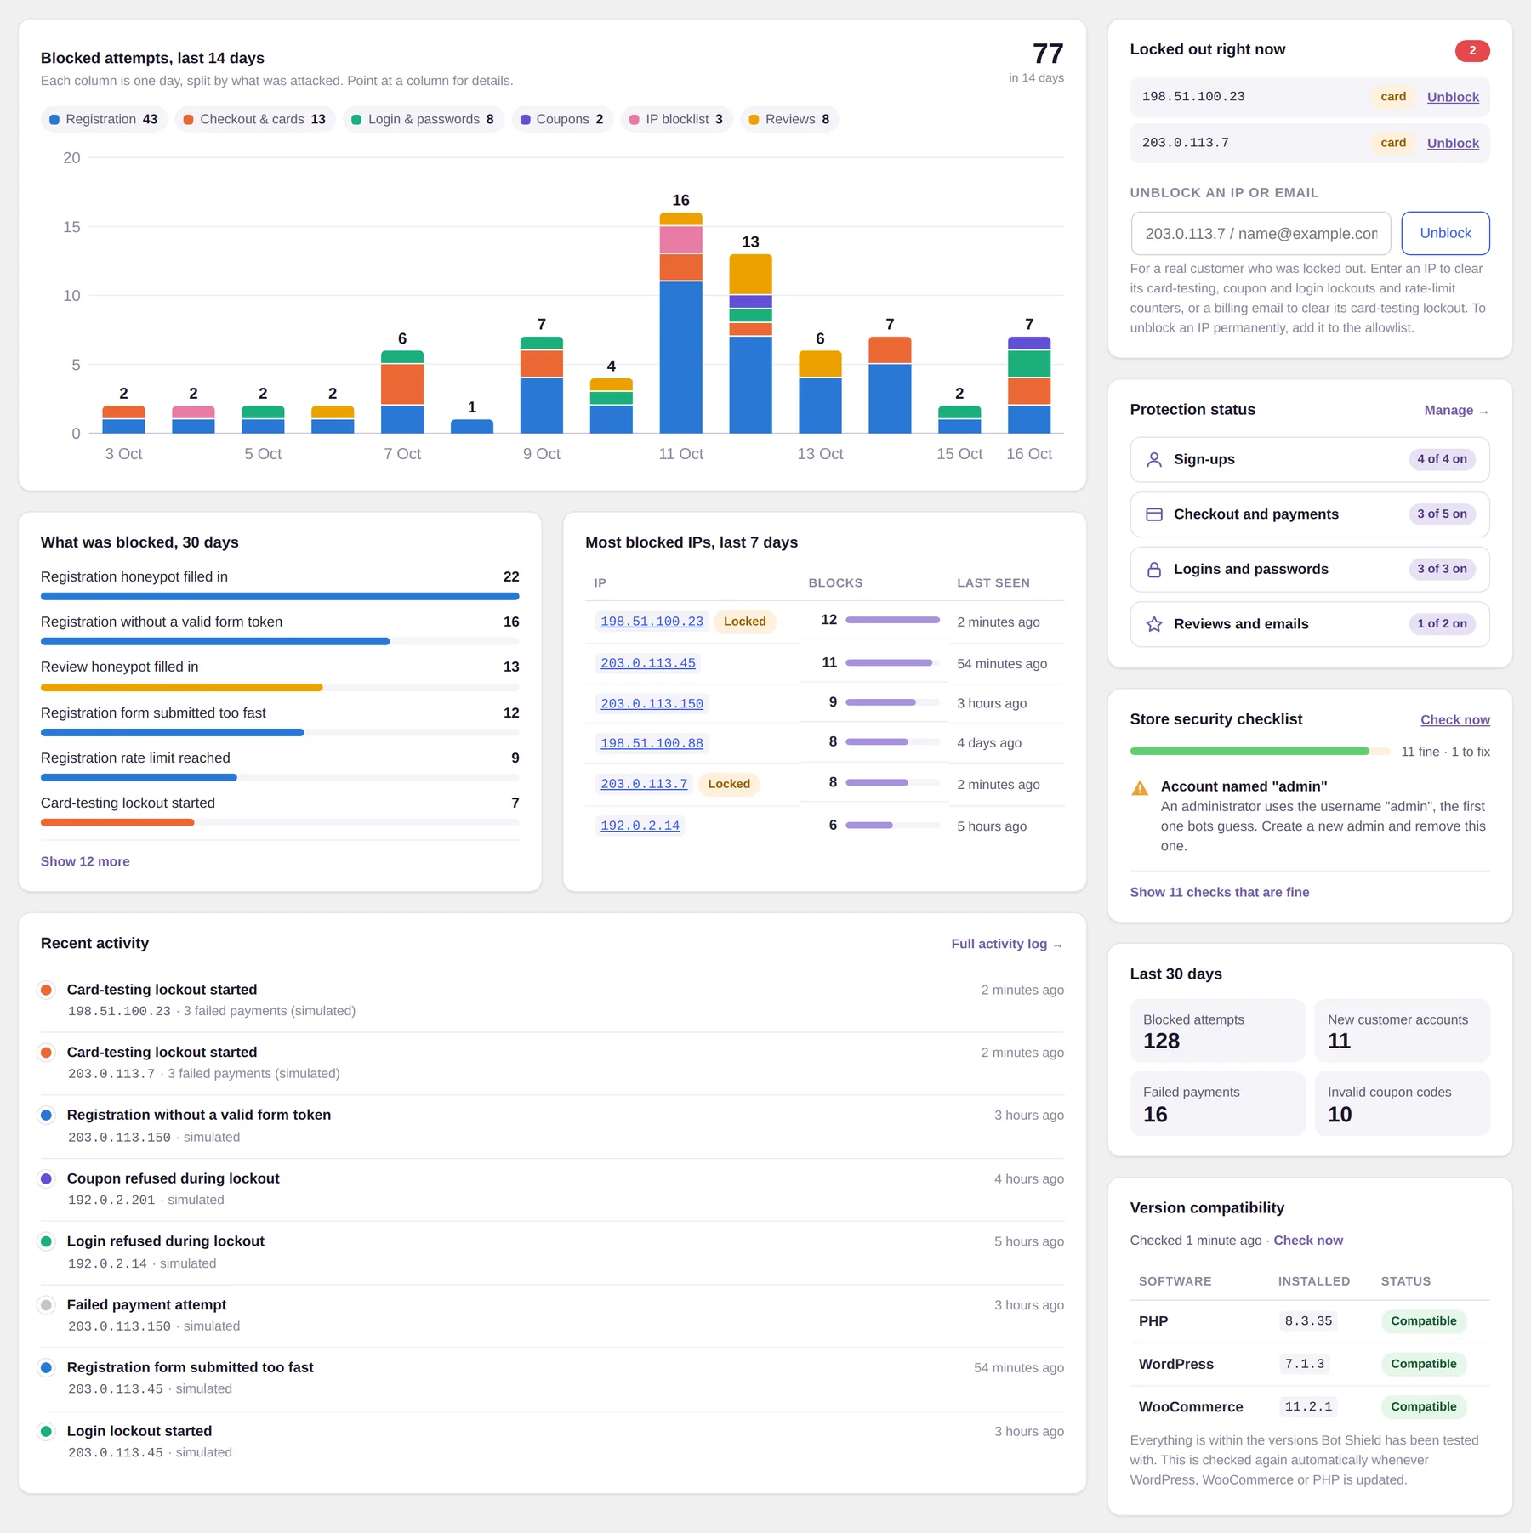The width and height of the screenshot is (1531, 1533).
Task: Click the Blocked attempts 128 stat tile
Action: pos(1217,1031)
